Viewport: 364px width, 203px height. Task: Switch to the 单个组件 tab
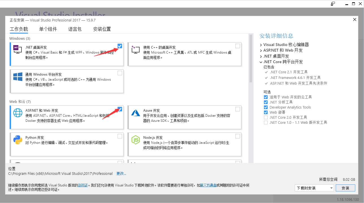pyautogui.click(x=48, y=29)
